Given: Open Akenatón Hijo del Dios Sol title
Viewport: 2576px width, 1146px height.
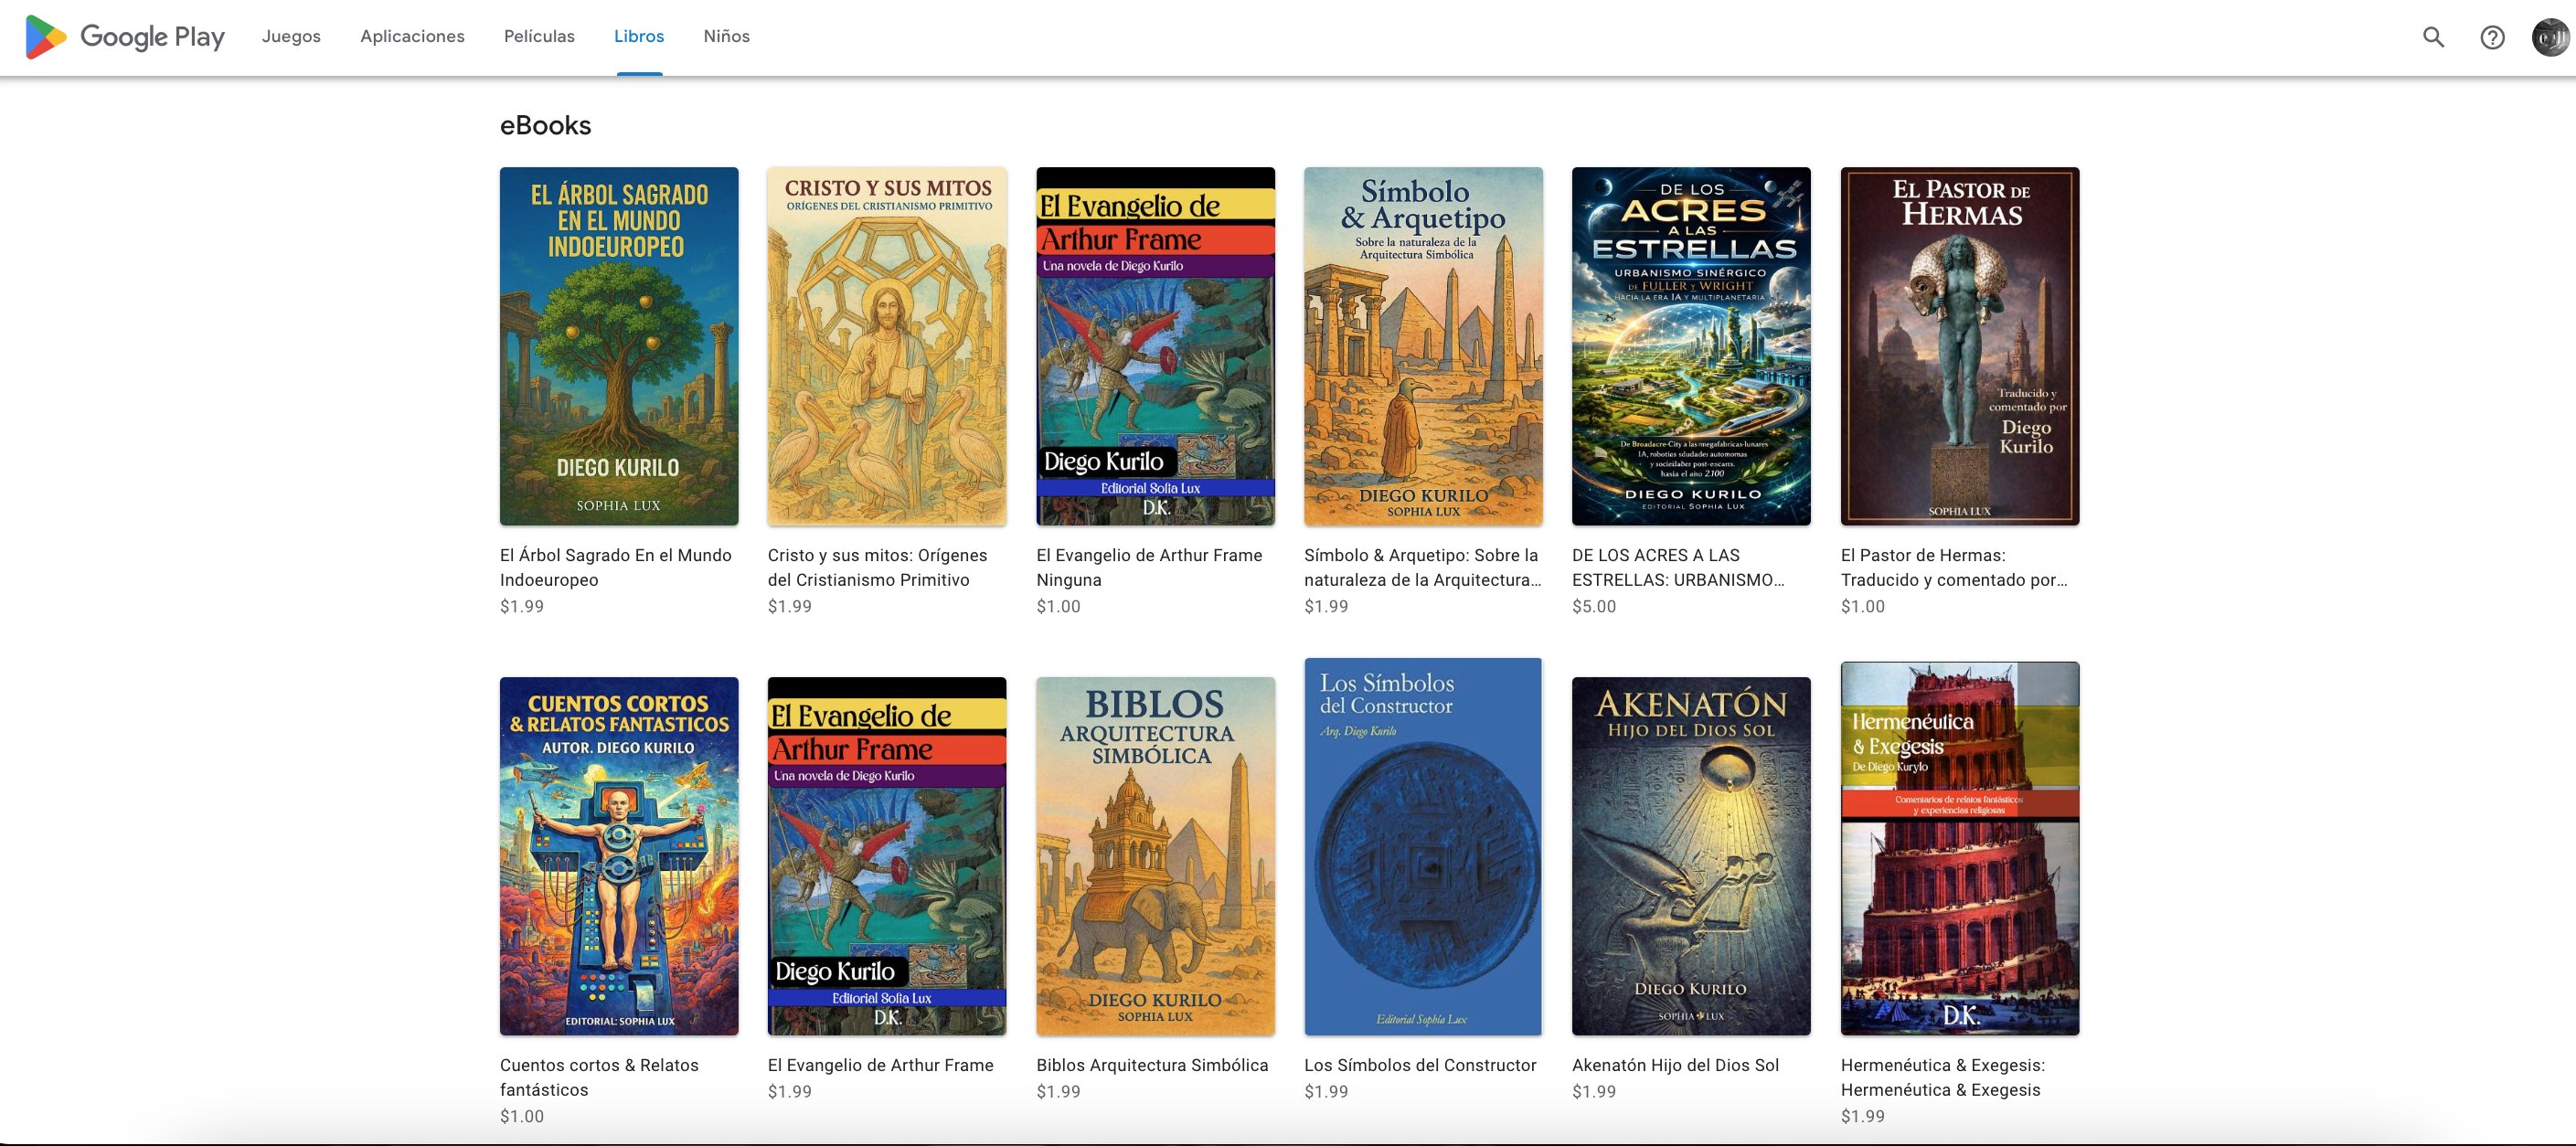Looking at the screenshot, I should coord(1675,1065).
